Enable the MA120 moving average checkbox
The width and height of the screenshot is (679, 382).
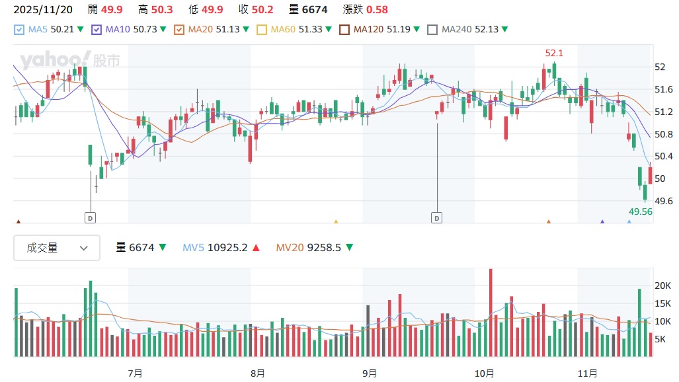click(x=344, y=30)
